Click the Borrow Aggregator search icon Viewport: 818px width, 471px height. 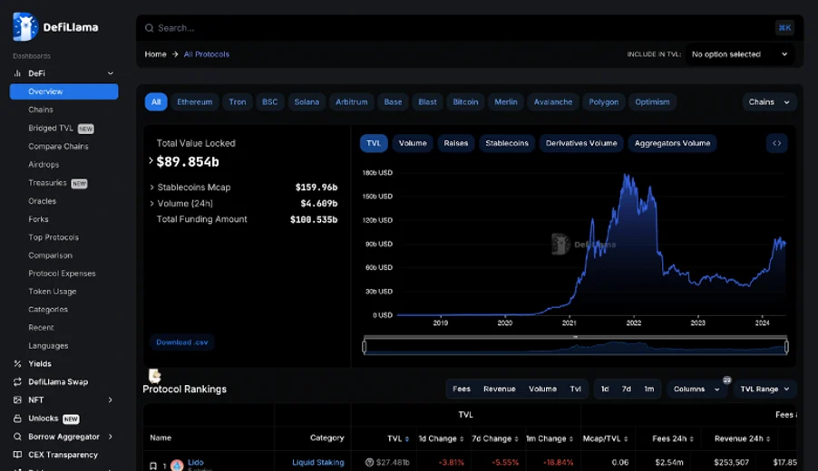click(17, 437)
